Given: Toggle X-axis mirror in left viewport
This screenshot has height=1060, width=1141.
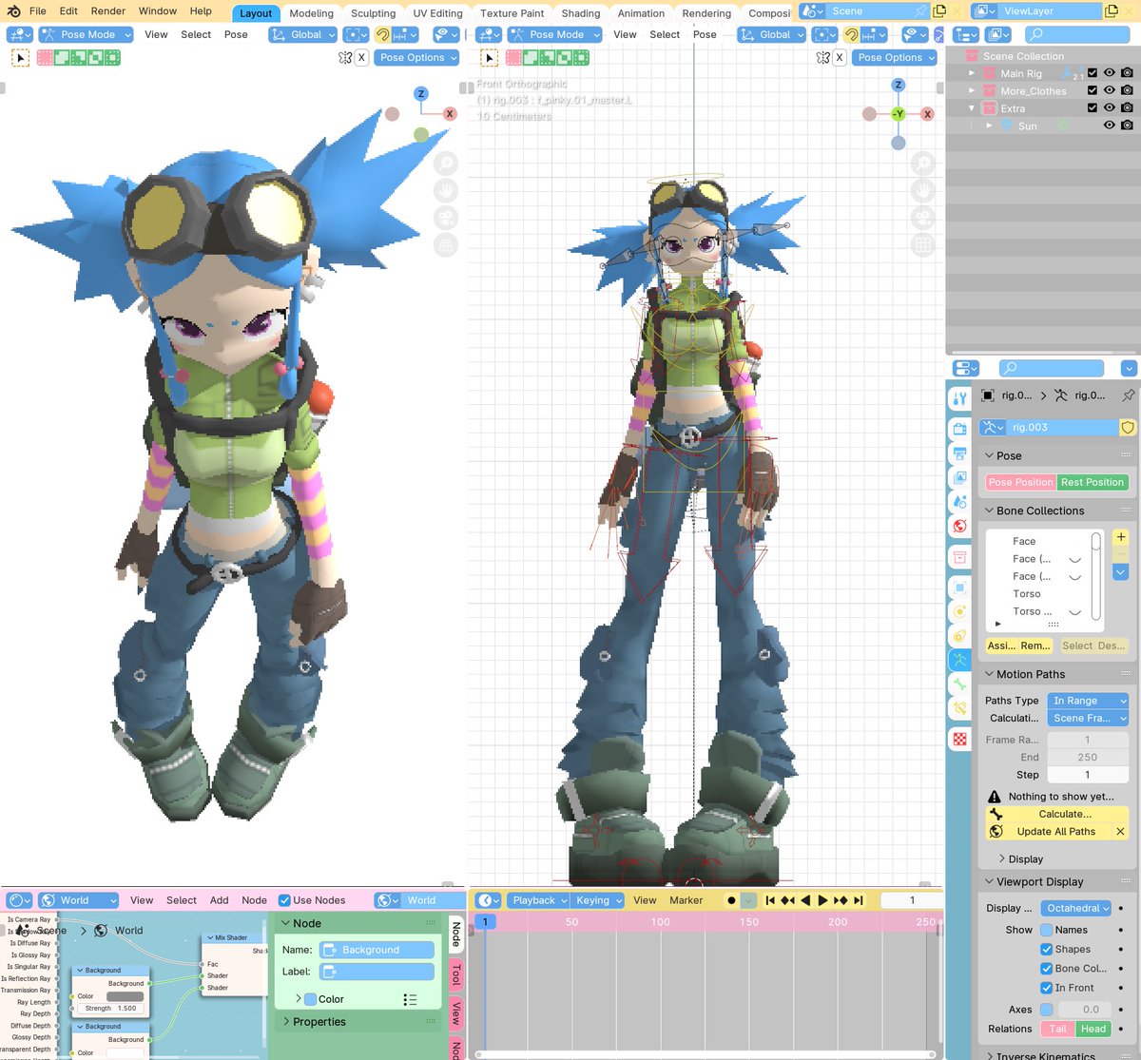Looking at the screenshot, I should tap(361, 57).
